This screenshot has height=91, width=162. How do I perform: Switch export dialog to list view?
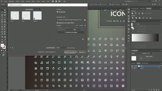12,48
